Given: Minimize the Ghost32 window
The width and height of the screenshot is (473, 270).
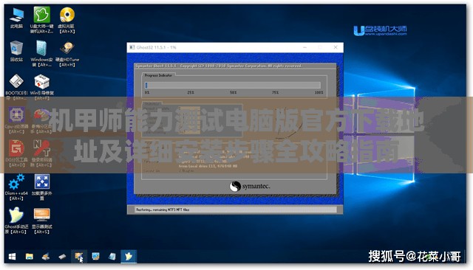Looking at the screenshot, I should tap(305, 47).
